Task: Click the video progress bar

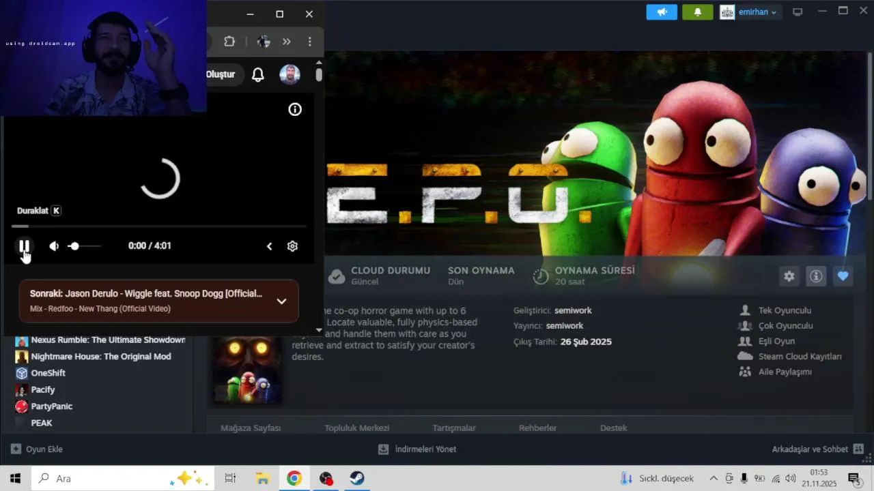Action: pos(158,226)
